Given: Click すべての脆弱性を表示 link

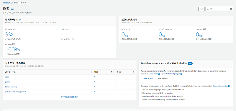Looking at the screenshot, I should coord(69,97).
